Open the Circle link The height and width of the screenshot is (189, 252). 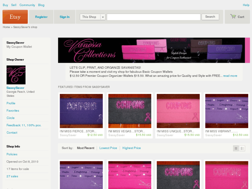pyautogui.click(x=10, y=118)
